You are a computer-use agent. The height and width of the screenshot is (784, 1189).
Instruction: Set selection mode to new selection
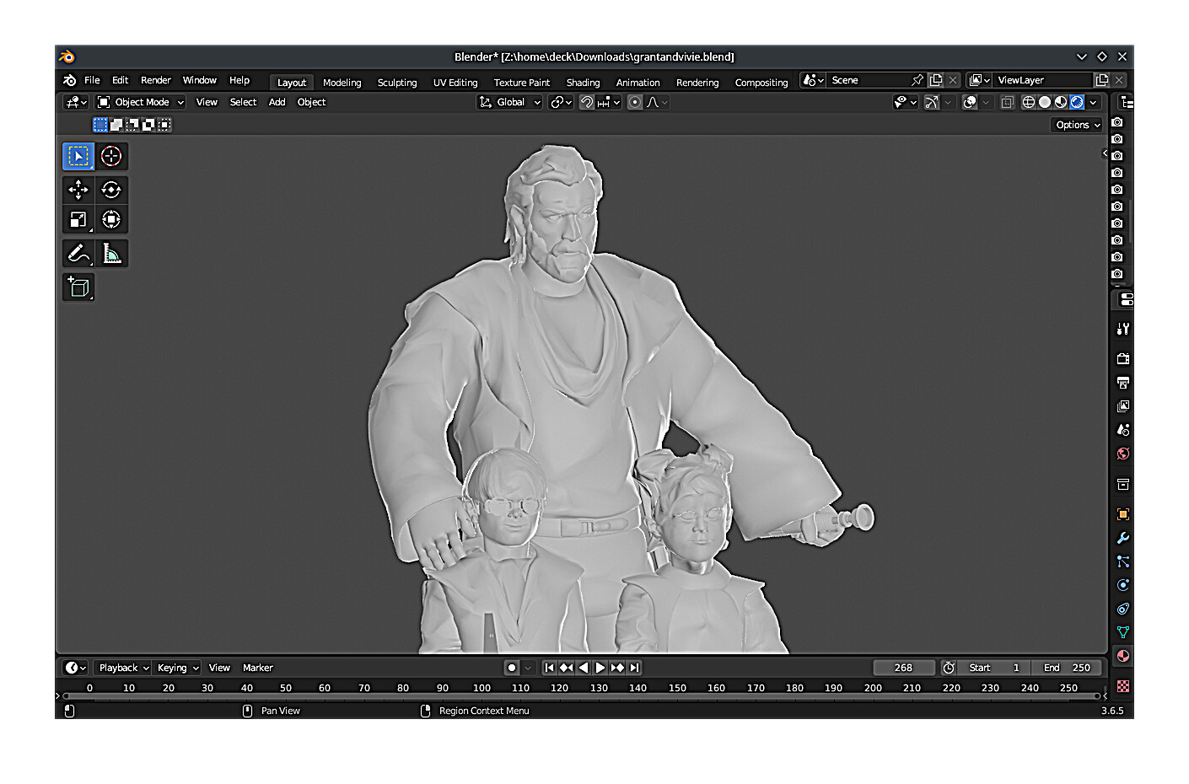[x=100, y=125]
